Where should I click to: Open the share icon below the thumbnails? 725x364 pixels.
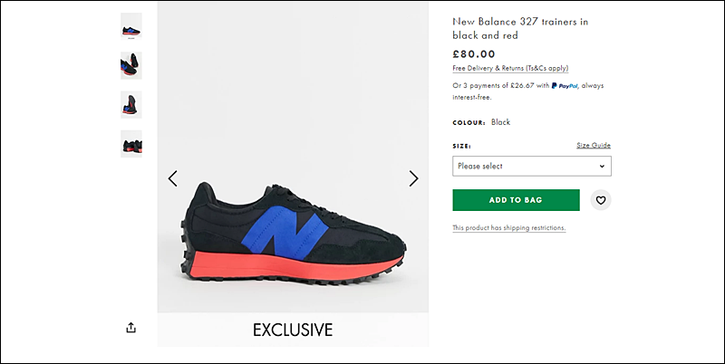pyautogui.click(x=130, y=328)
